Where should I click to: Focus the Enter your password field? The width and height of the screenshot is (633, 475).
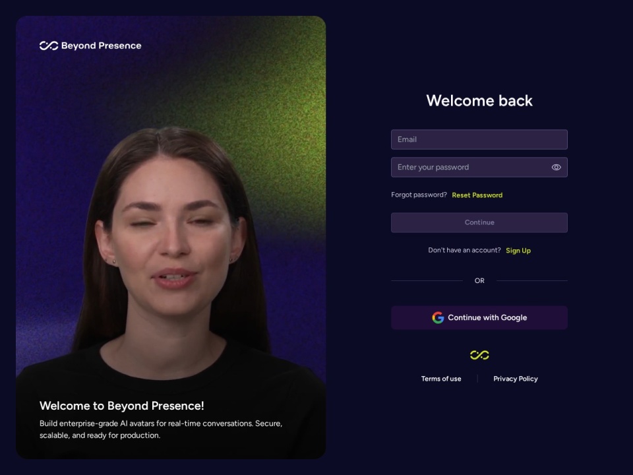pos(479,167)
